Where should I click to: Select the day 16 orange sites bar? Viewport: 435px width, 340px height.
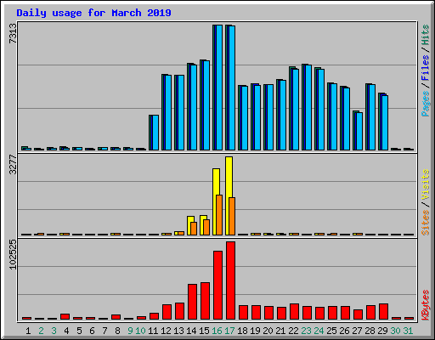(x=219, y=215)
